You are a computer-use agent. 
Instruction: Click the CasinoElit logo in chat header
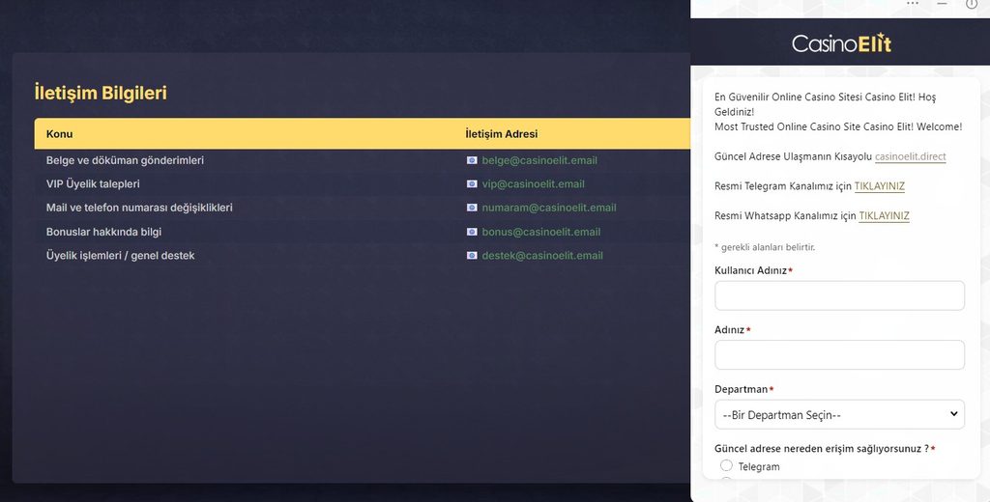point(841,42)
